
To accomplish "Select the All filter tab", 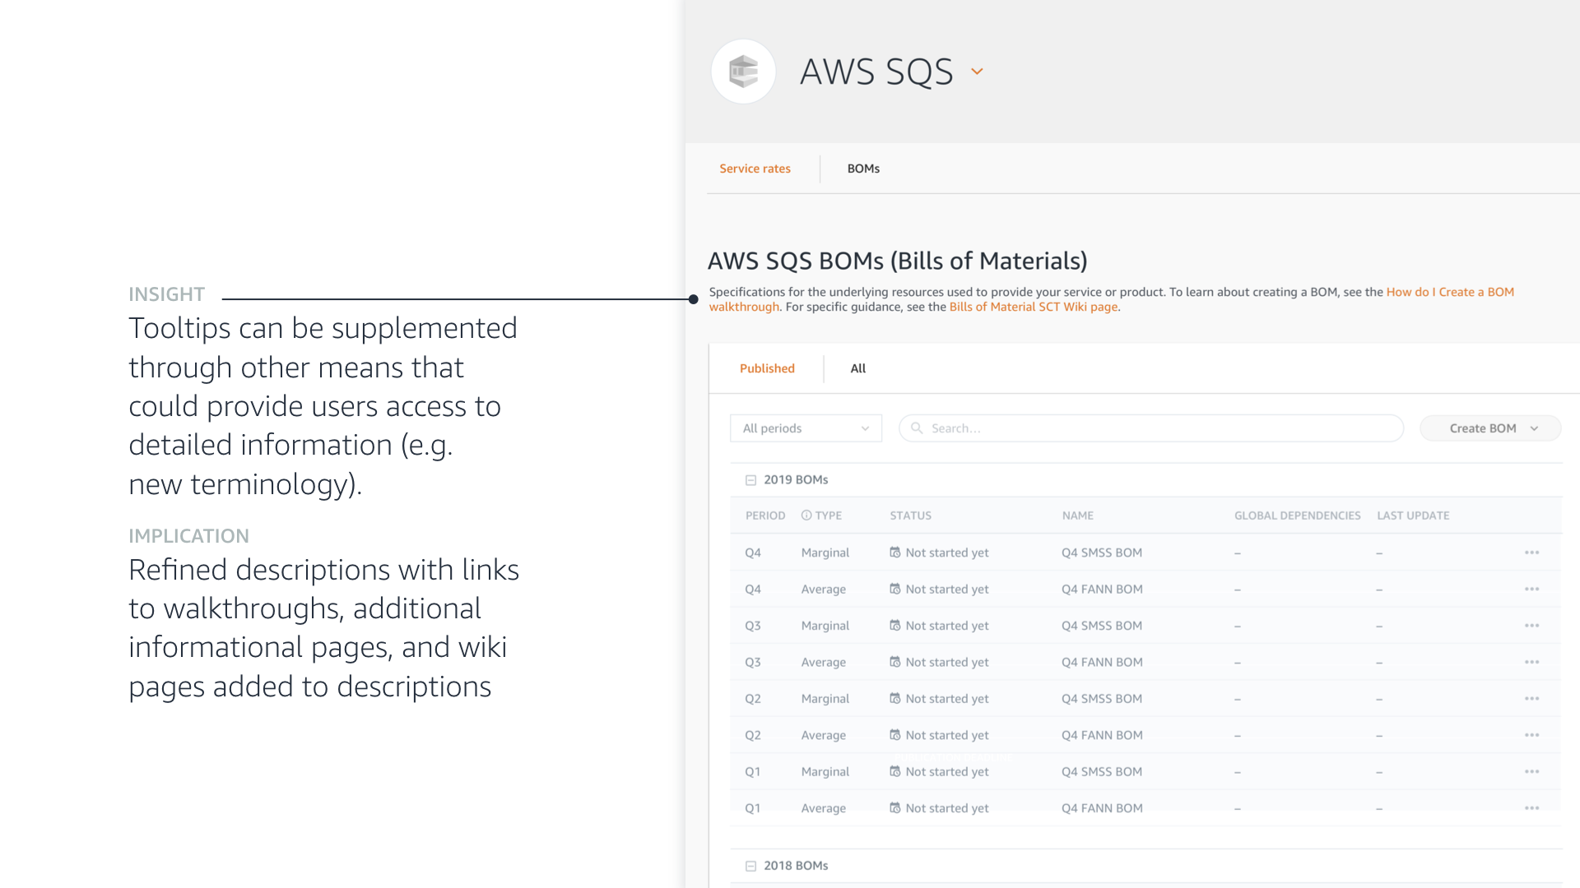I will [857, 368].
